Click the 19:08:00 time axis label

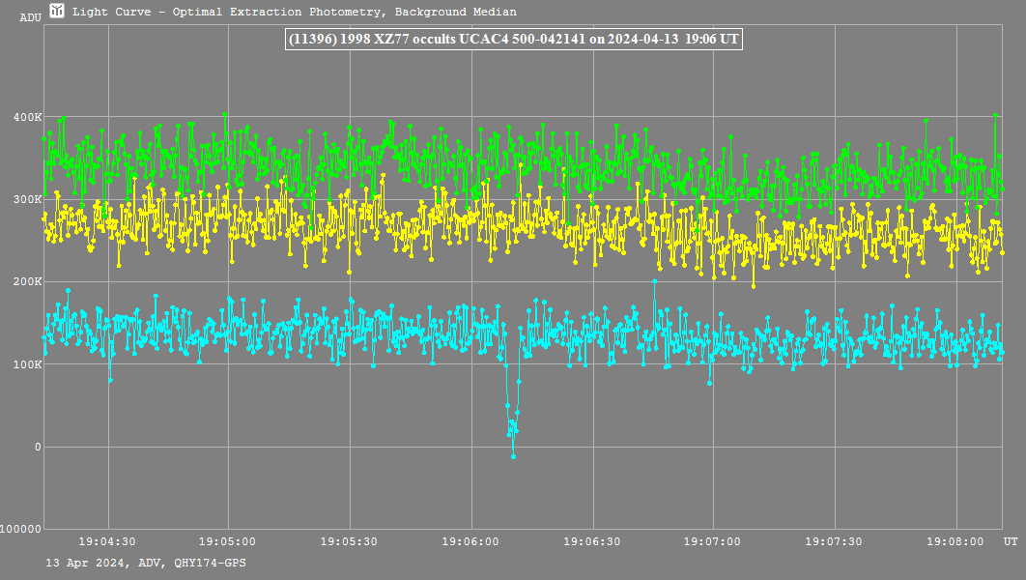point(955,542)
